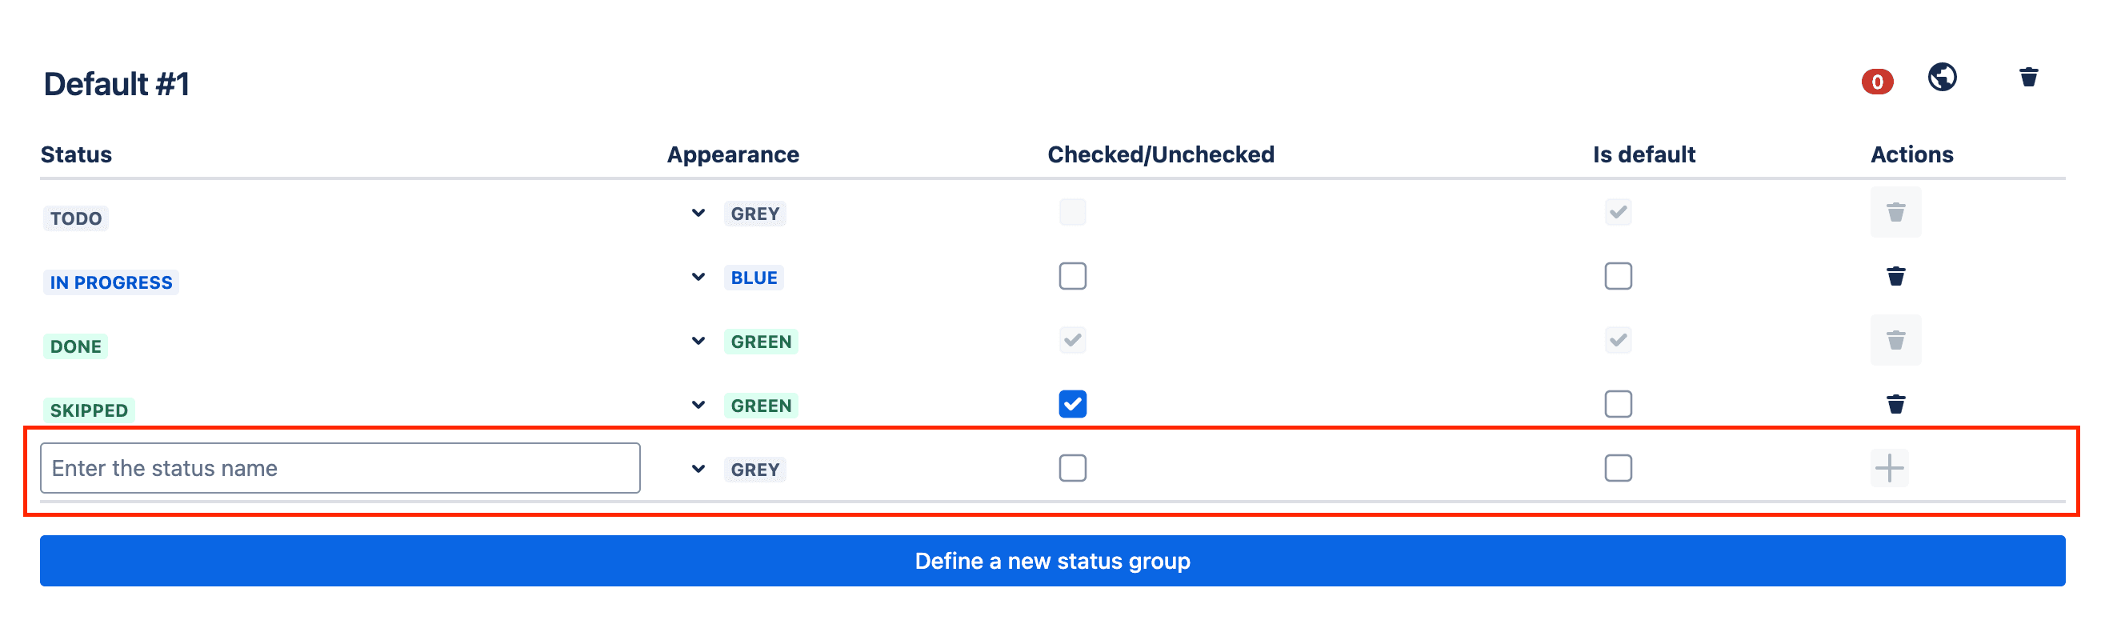This screenshot has height=624, width=2117.
Task: Open the globe icon next to the badge
Action: [1942, 78]
